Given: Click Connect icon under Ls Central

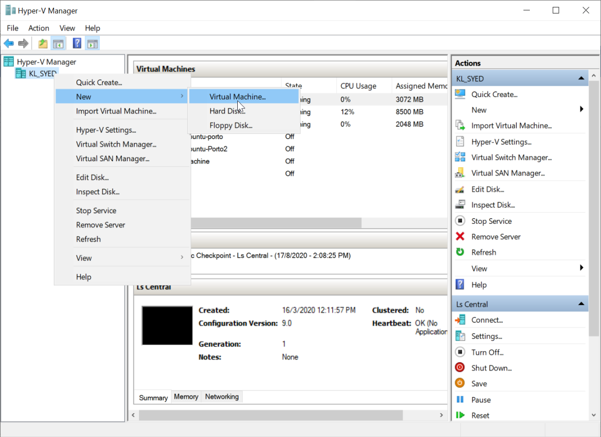Looking at the screenshot, I should (460, 320).
